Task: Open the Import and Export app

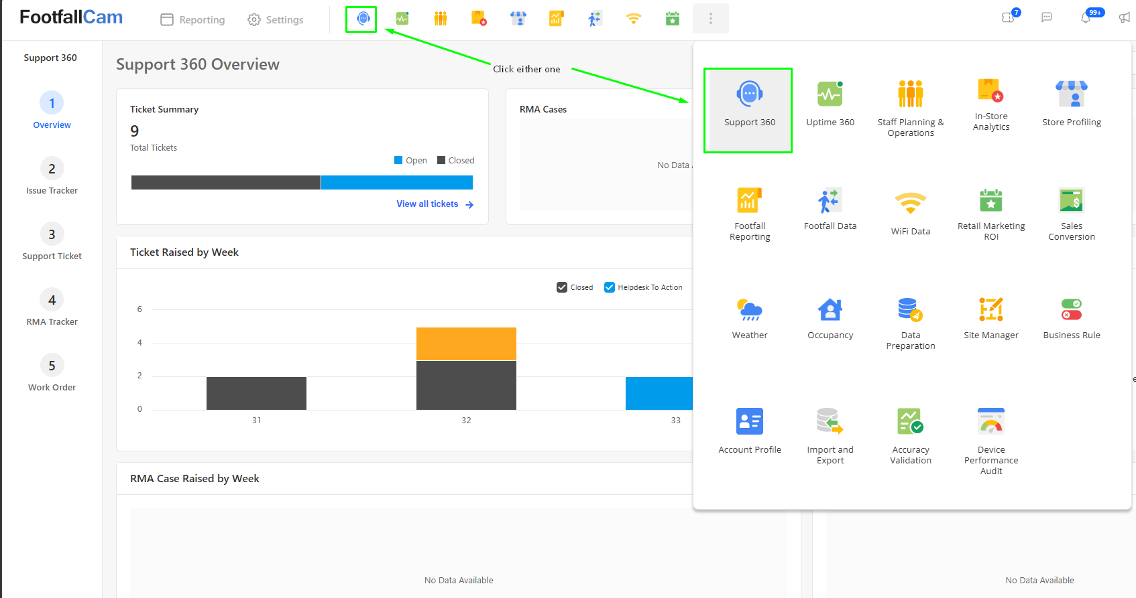Action: pyautogui.click(x=830, y=435)
